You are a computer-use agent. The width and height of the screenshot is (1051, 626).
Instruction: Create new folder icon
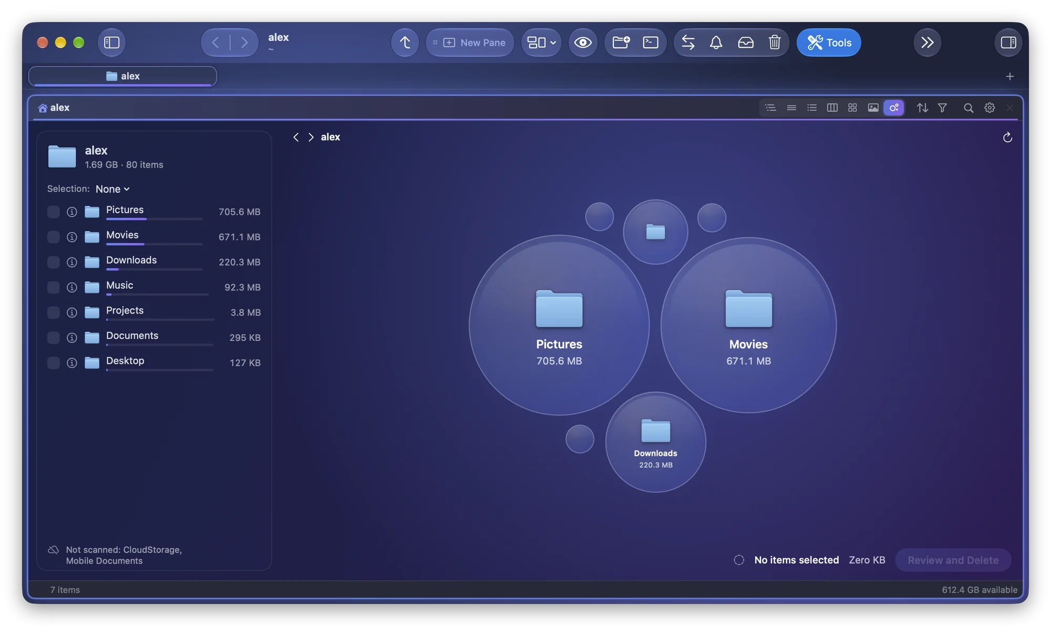click(x=621, y=43)
